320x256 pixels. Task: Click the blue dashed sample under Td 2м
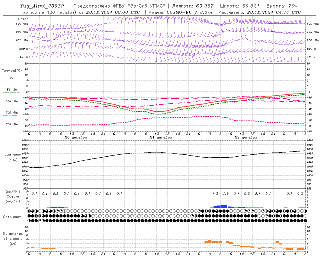point(11,92)
